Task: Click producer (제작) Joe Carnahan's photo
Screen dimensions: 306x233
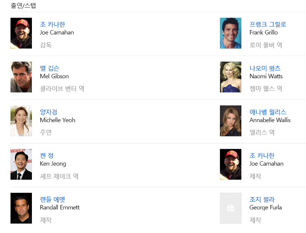Action: coord(230,164)
